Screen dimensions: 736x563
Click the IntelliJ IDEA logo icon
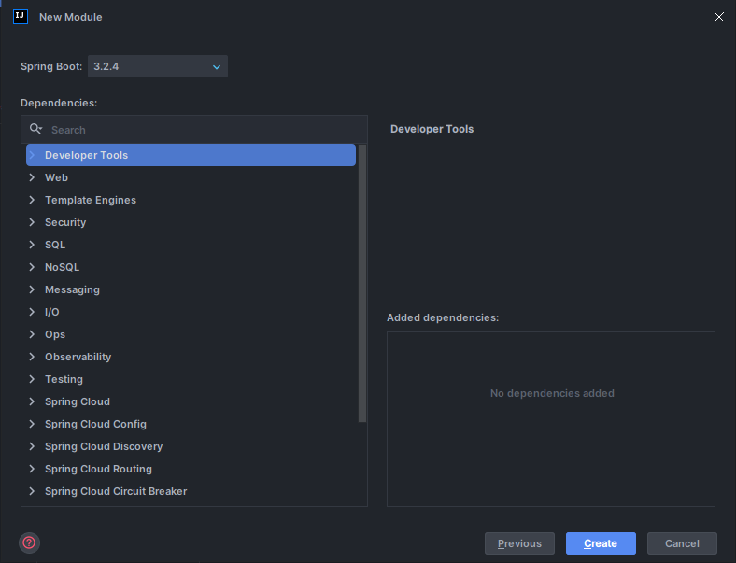21,17
